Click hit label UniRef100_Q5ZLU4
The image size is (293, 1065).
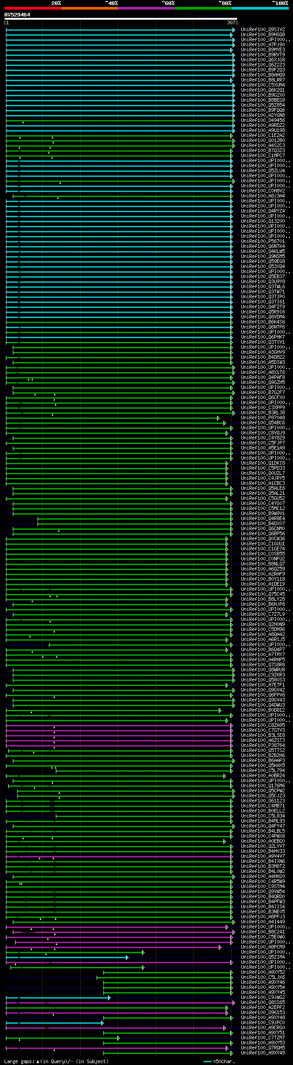pyautogui.click(x=263, y=171)
